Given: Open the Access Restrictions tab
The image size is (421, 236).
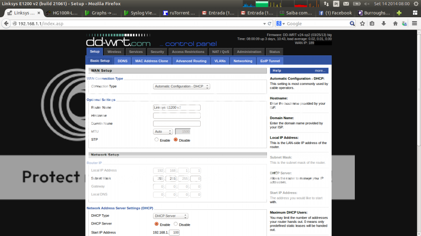Looking at the screenshot, I should point(188,52).
